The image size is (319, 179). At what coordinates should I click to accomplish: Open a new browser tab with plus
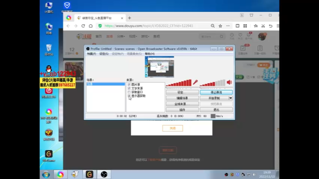129,18
